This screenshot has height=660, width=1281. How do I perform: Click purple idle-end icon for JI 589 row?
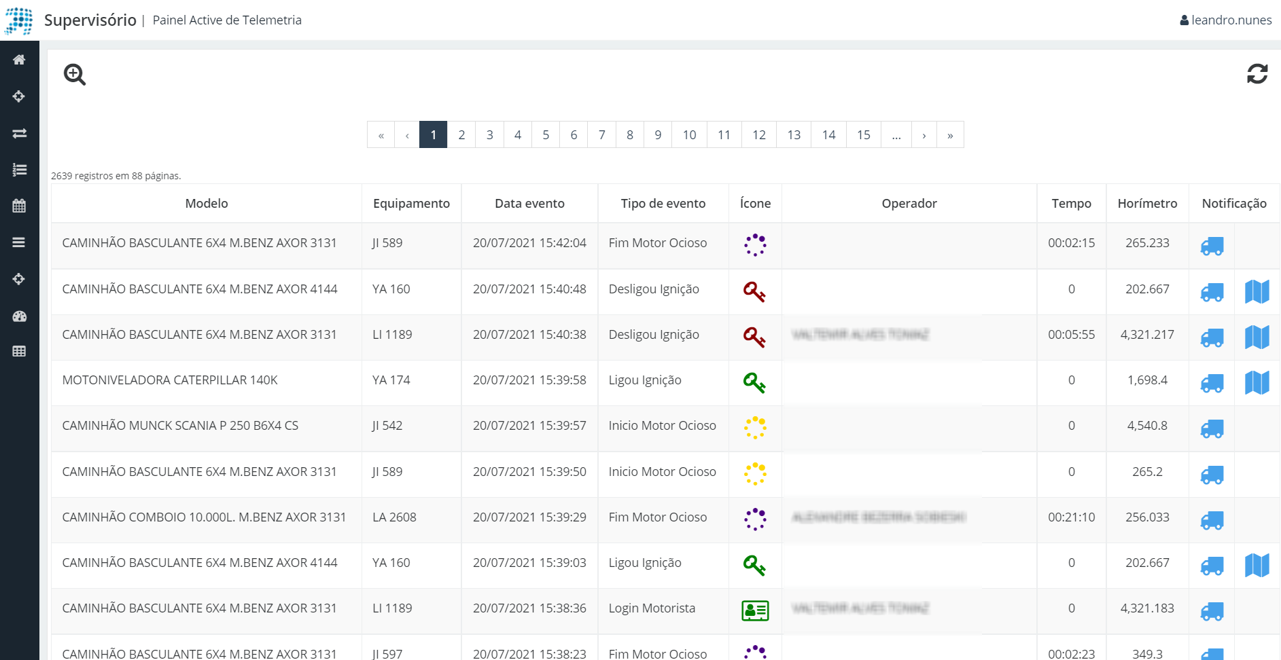coord(755,245)
